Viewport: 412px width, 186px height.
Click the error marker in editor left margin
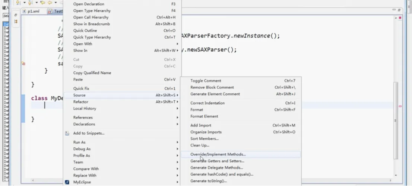[23, 64]
